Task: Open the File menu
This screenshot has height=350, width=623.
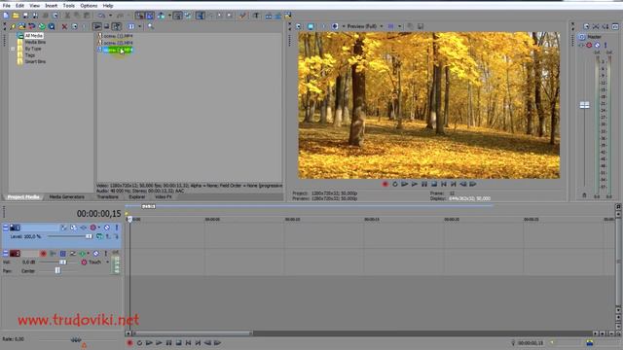Action: 7,6
